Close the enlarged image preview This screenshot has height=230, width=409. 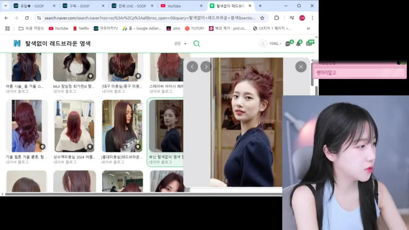coord(301,67)
